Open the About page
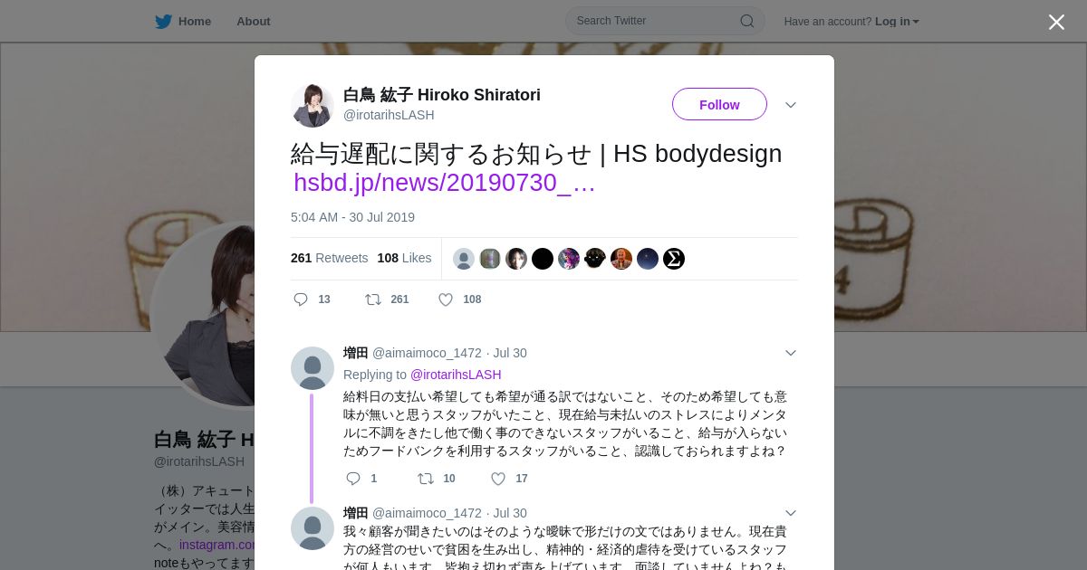 [254, 22]
